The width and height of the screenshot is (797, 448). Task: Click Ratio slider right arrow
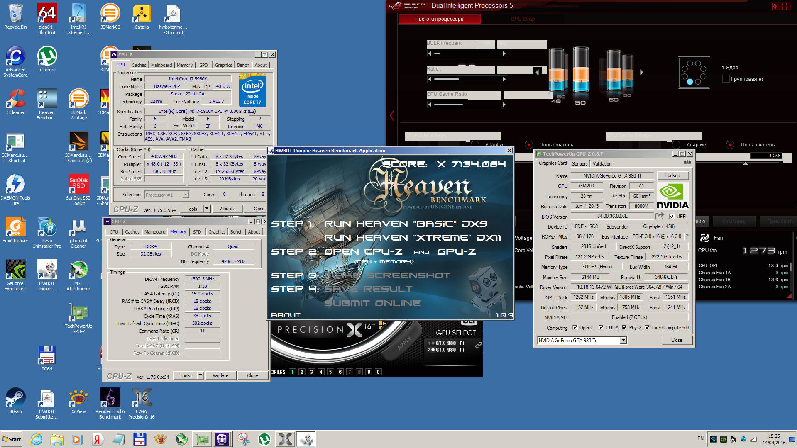click(x=504, y=79)
